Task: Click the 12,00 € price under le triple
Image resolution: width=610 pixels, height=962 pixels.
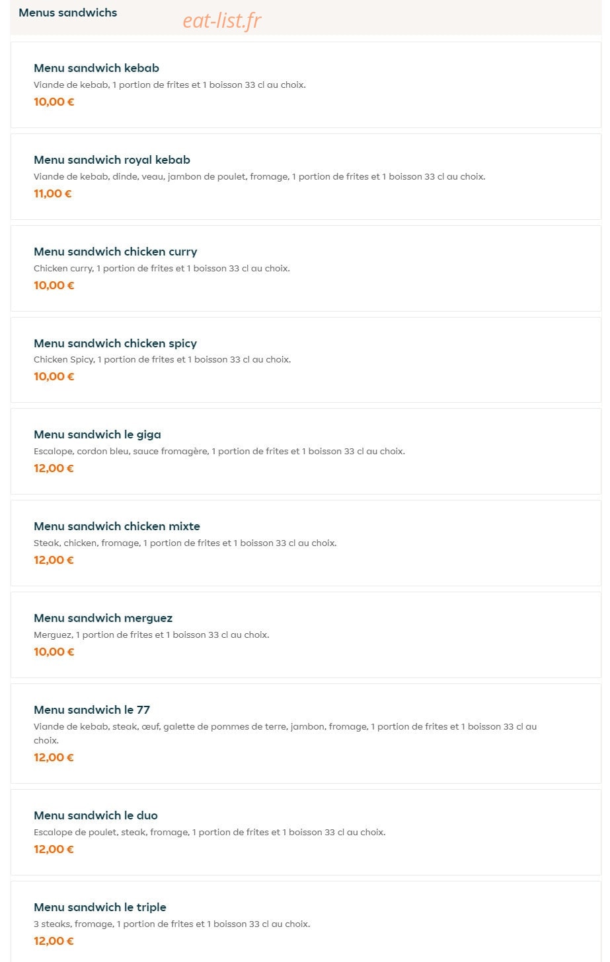Action: [54, 941]
